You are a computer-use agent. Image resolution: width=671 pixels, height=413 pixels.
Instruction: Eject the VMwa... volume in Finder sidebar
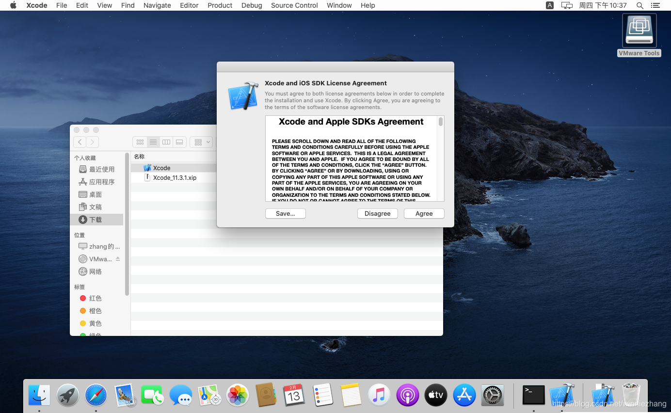pyautogui.click(x=117, y=259)
